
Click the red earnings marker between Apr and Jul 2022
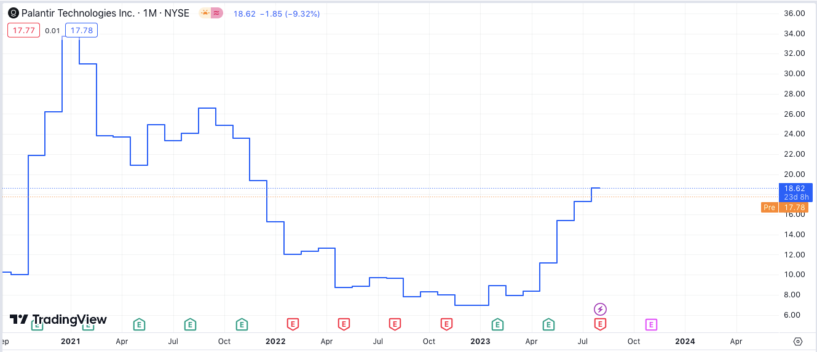click(344, 324)
